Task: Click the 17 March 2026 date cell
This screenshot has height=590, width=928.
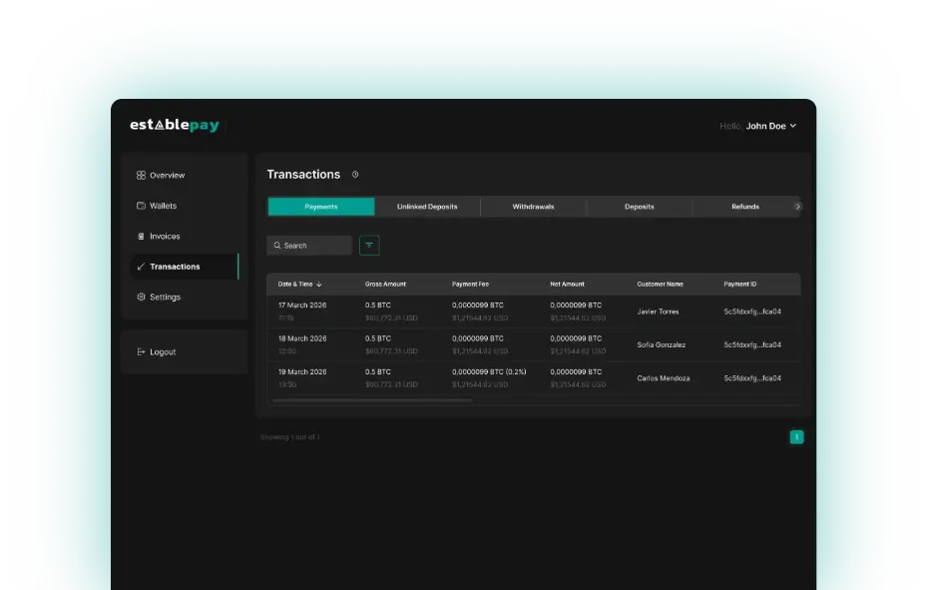Action: pyautogui.click(x=302, y=305)
